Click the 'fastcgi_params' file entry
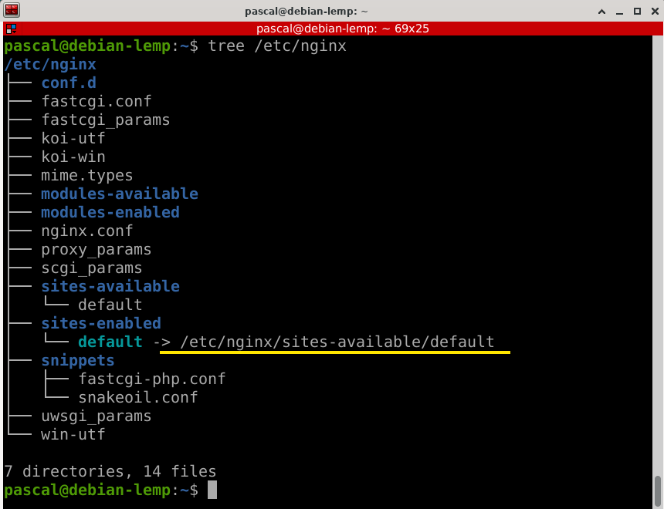The image size is (664, 509). (x=106, y=120)
